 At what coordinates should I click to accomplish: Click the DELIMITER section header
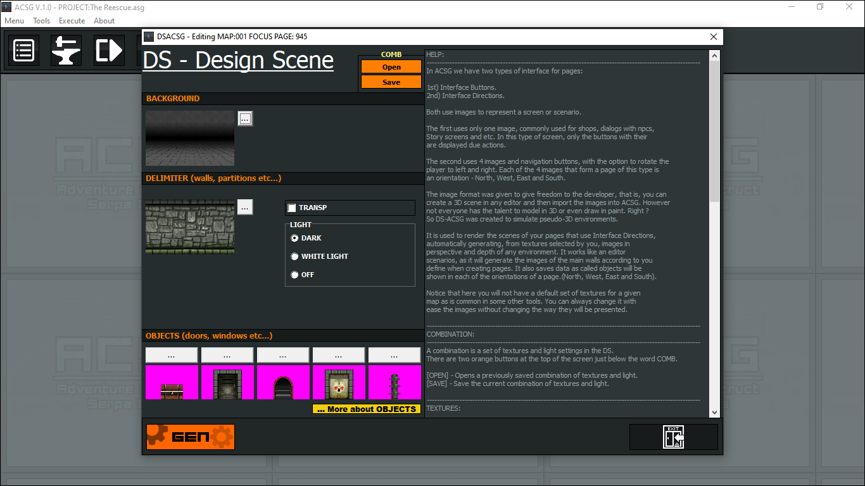[x=214, y=178]
